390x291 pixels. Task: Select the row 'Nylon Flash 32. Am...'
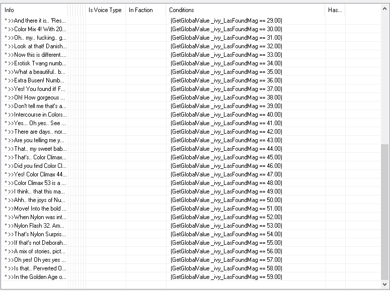(191, 226)
